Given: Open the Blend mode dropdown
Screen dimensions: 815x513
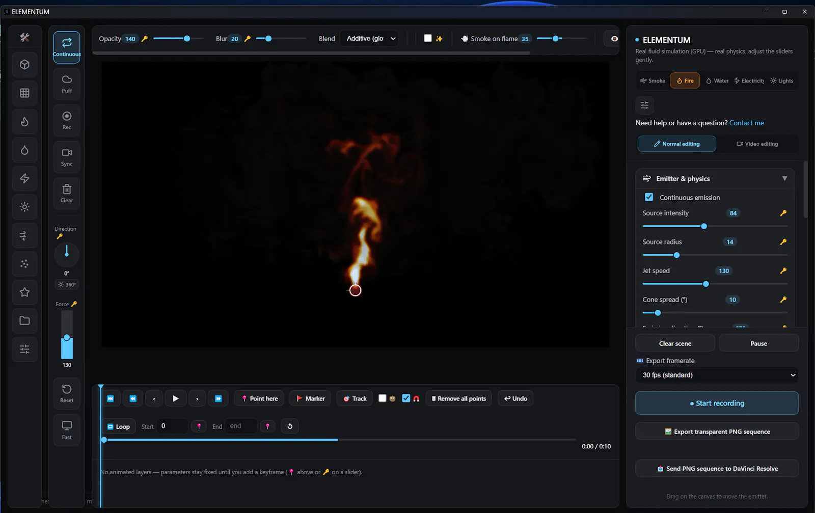Looking at the screenshot, I should (x=369, y=39).
